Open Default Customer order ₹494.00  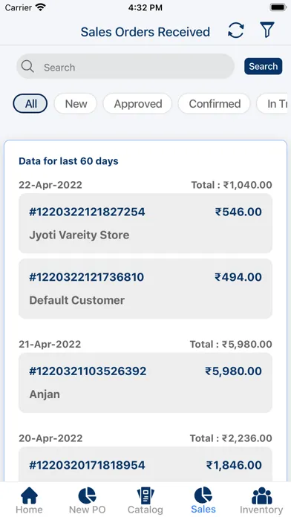click(145, 288)
